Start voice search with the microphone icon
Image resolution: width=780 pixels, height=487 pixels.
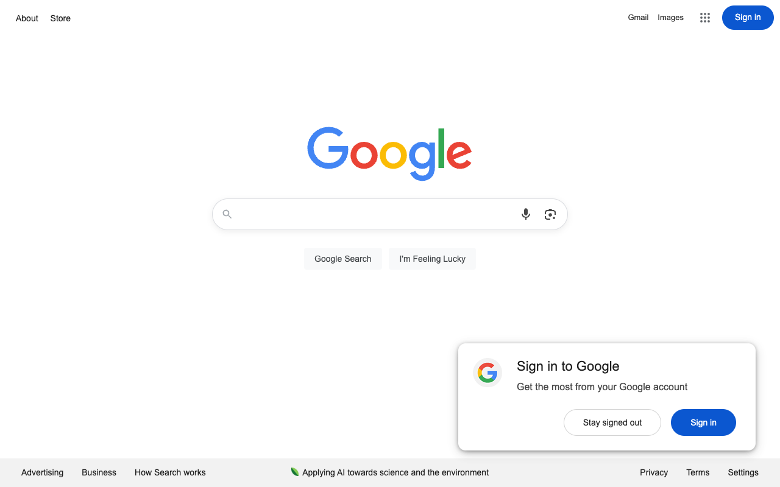pos(526,214)
